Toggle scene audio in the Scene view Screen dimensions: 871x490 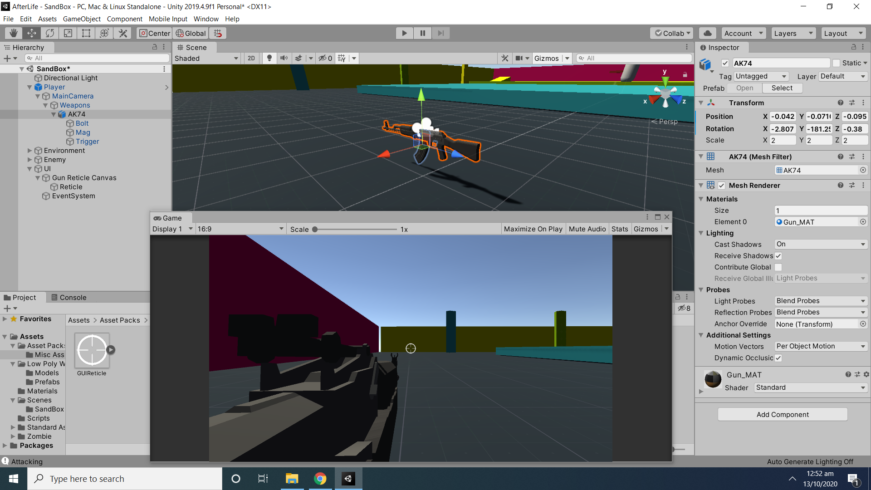[x=284, y=58]
